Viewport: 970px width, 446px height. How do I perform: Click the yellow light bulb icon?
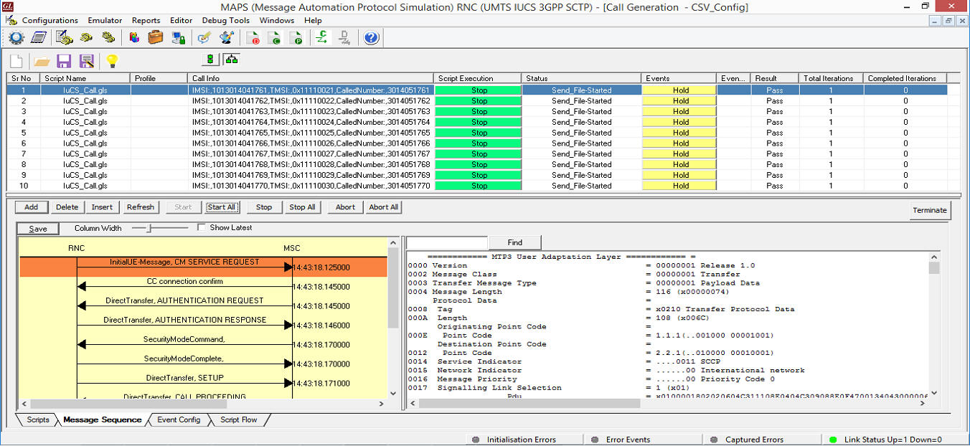pyautogui.click(x=111, y=61)
